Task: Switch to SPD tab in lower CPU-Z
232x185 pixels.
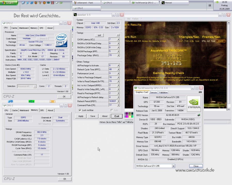Action: (42, 110)
